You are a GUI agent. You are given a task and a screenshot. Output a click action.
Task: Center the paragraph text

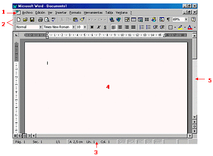[x=120, y=27]
